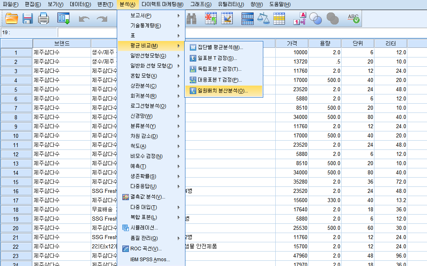Screen dimensions: 427x266
Task: Print the data with the printer icon
Action: [x=44, y=19]
